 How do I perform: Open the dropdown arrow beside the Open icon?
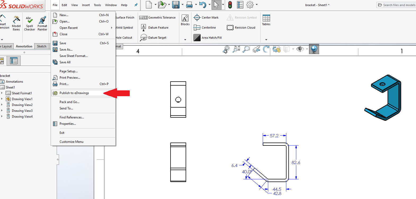(x=169, y=5)
